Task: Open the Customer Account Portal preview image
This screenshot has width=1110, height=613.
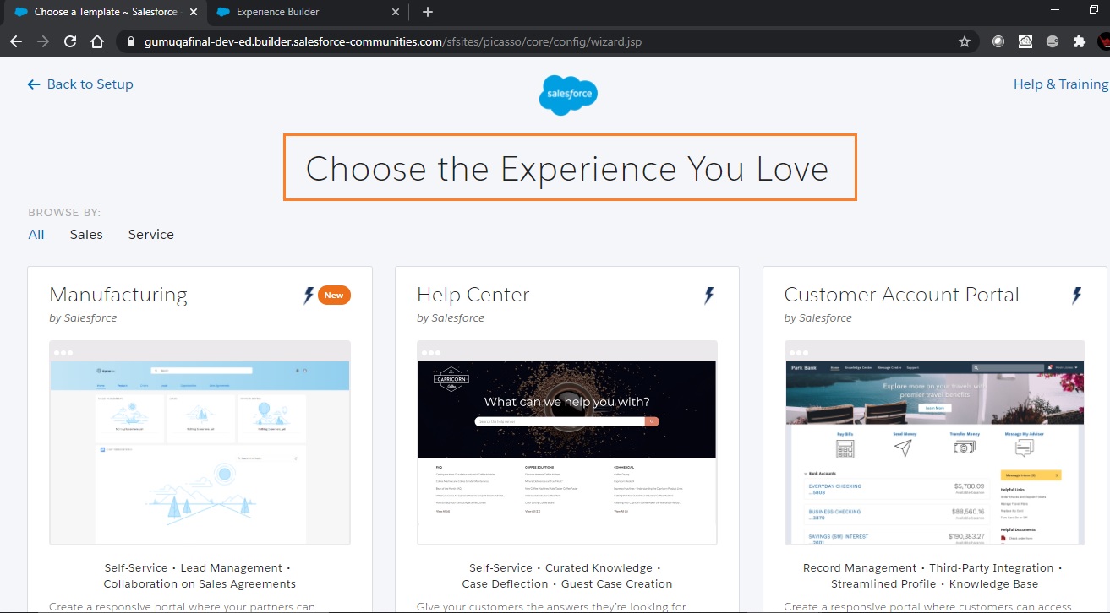Action: tap(935, 443)
